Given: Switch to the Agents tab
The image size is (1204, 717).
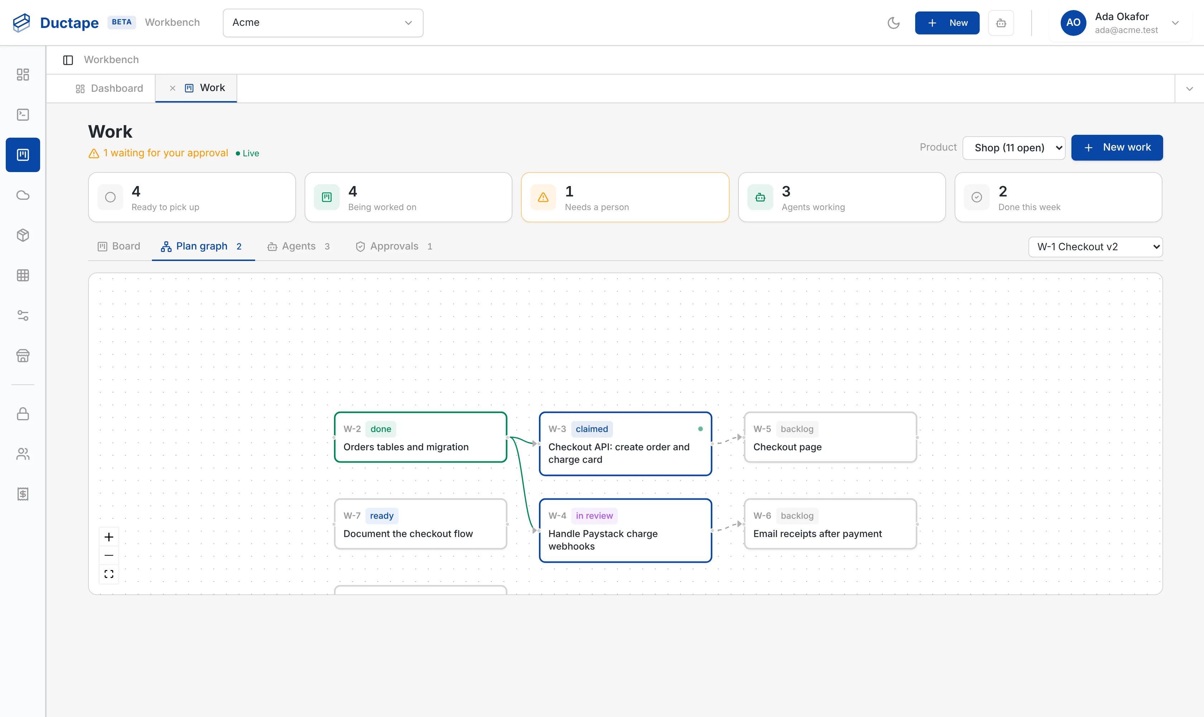Looking at the screenshot, I should 298,246.
